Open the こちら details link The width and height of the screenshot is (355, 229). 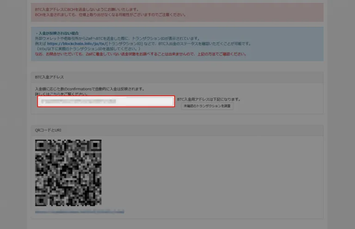(55, 94)
